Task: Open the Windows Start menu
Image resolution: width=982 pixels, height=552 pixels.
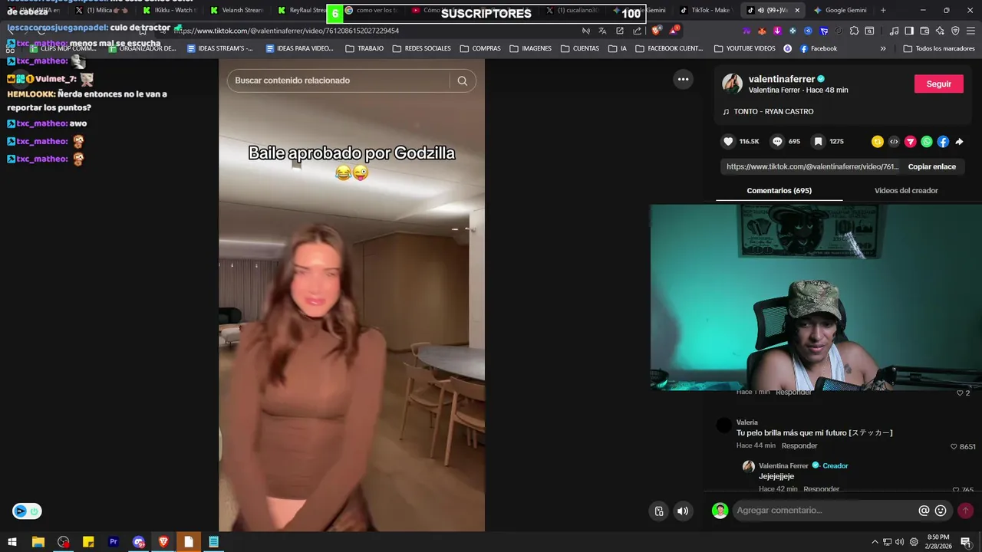Action: [x=12, y=542]
